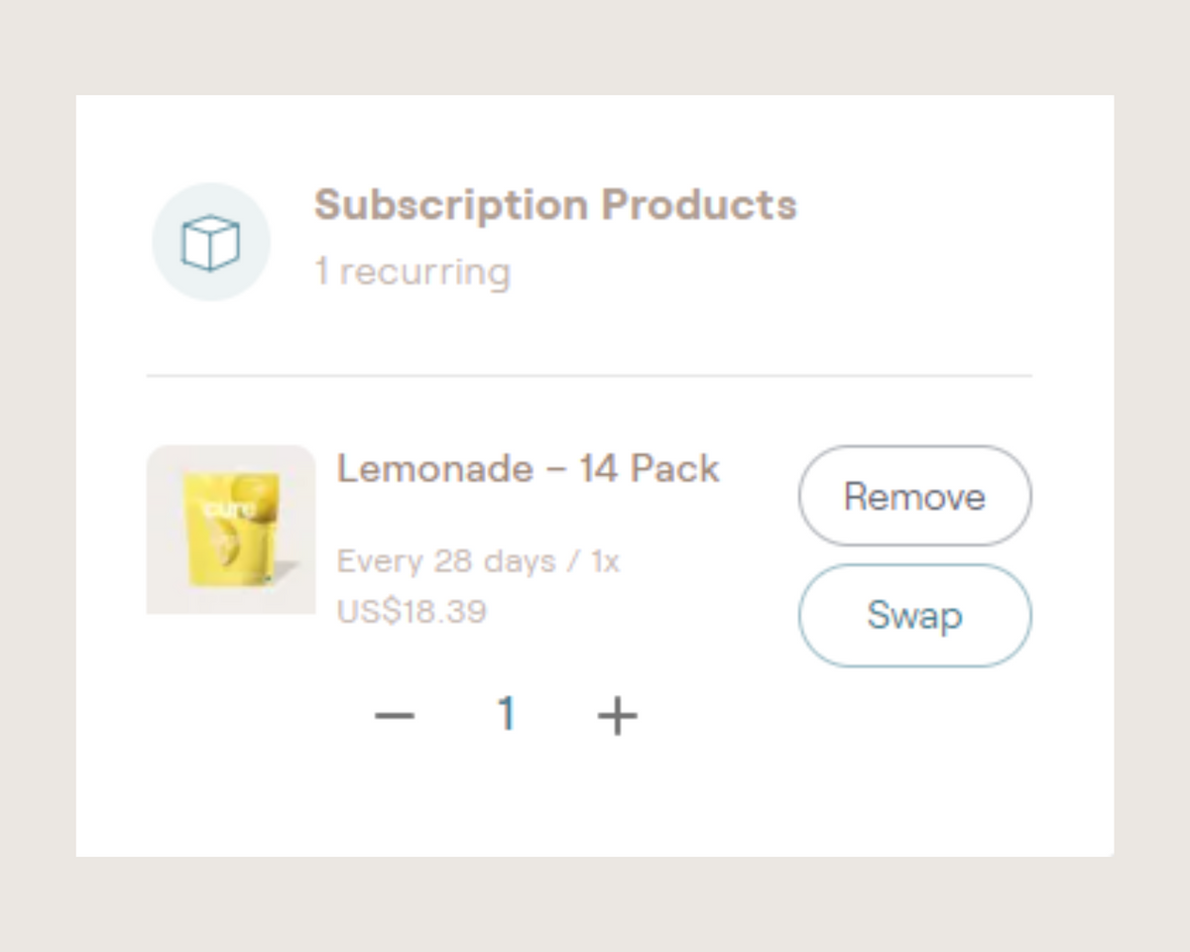Click the 1 recurring label
Viewport: 1190px width, 952px height.
click(413, 272)
